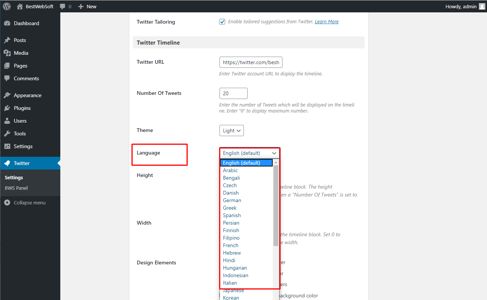
Task: Uncheck the Twitter Tailoring checkbox
Action: 222,22
